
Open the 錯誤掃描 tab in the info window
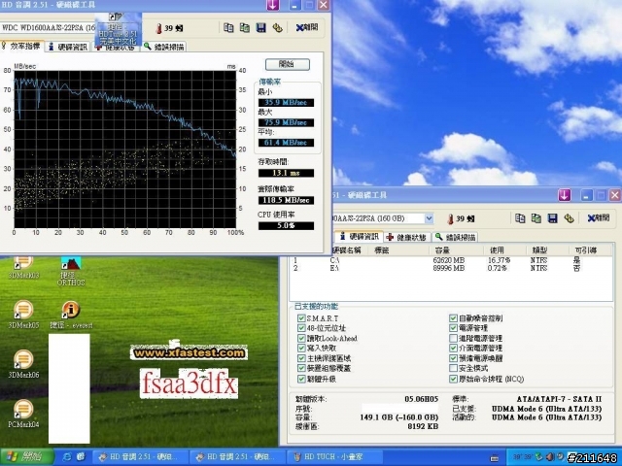click(456, 237)
